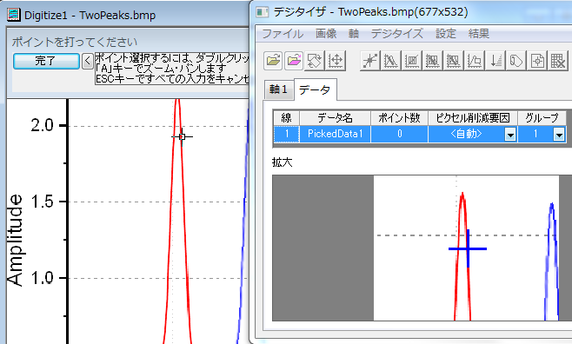Screen dimensions: 572x344
Task: Open the 結果 menu
Action: (479, 34)
